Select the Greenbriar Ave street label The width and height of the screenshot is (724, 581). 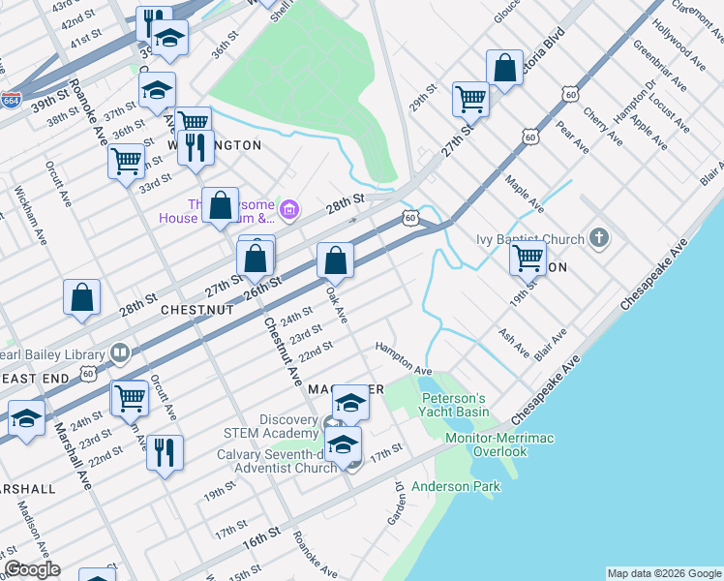coord(659,65)
